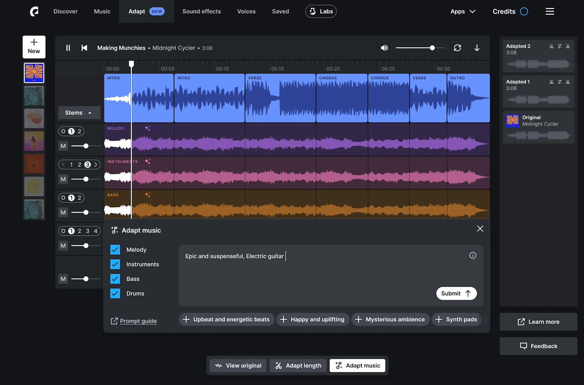Open the hamburger menu
Screen dimensions: 584x385
click(550, 12)
